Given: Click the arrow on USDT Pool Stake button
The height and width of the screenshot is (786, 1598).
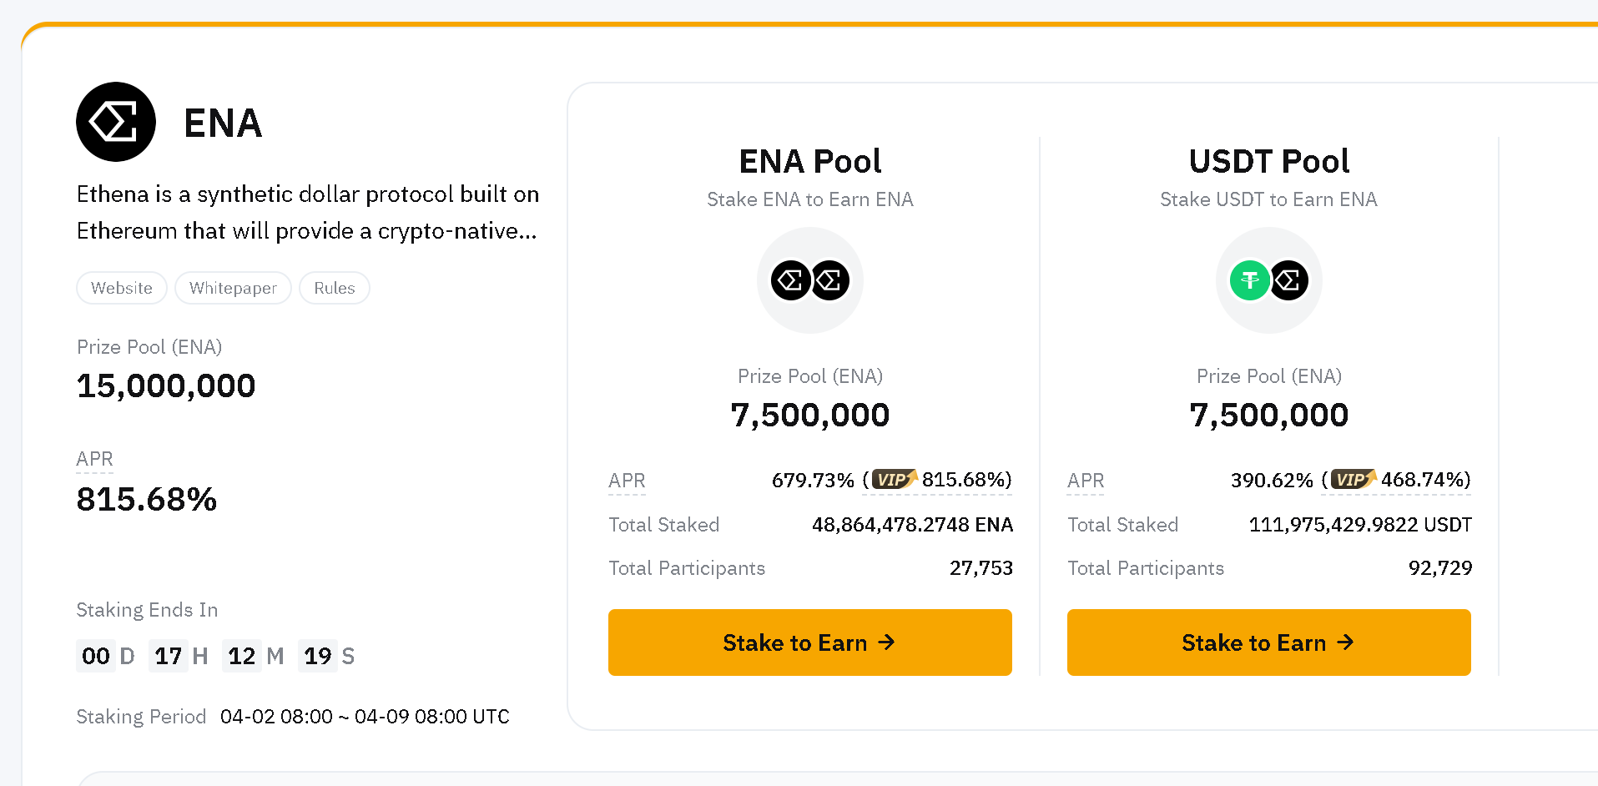Looking at the screenshot, I should click(x=1346, y=642).
